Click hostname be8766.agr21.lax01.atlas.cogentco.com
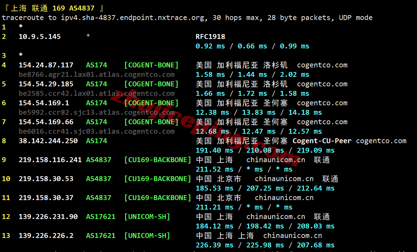Screen dimensions: 417x252 pyautogui.click(x=97, y=75)
